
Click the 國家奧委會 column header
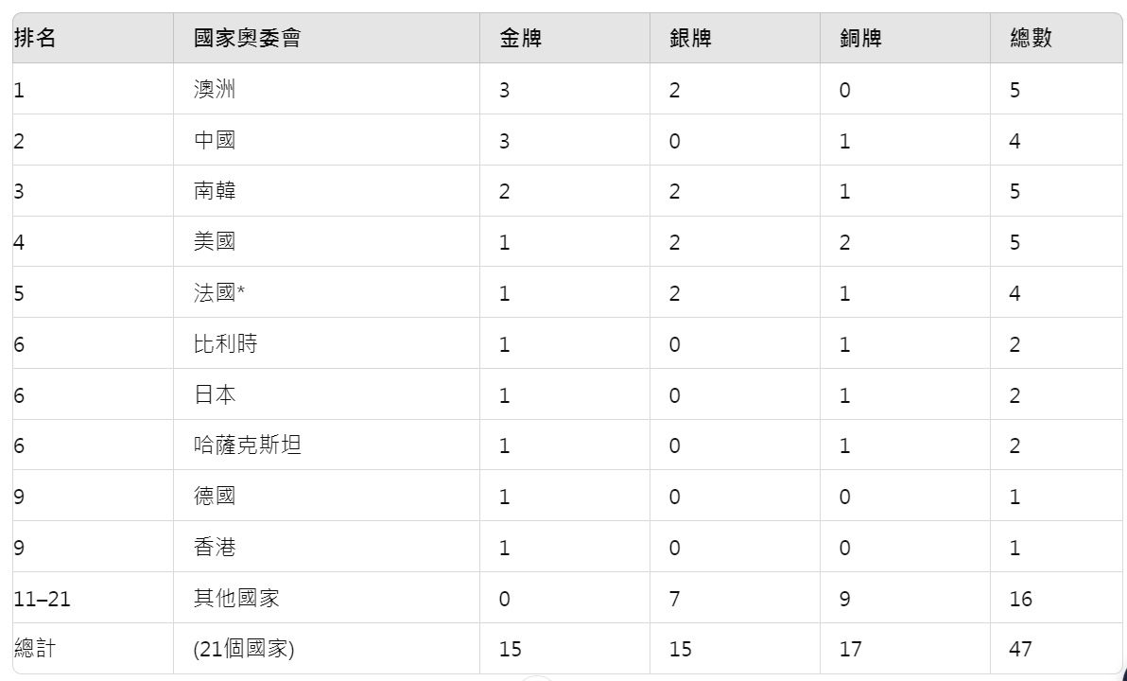coord(247,39)
